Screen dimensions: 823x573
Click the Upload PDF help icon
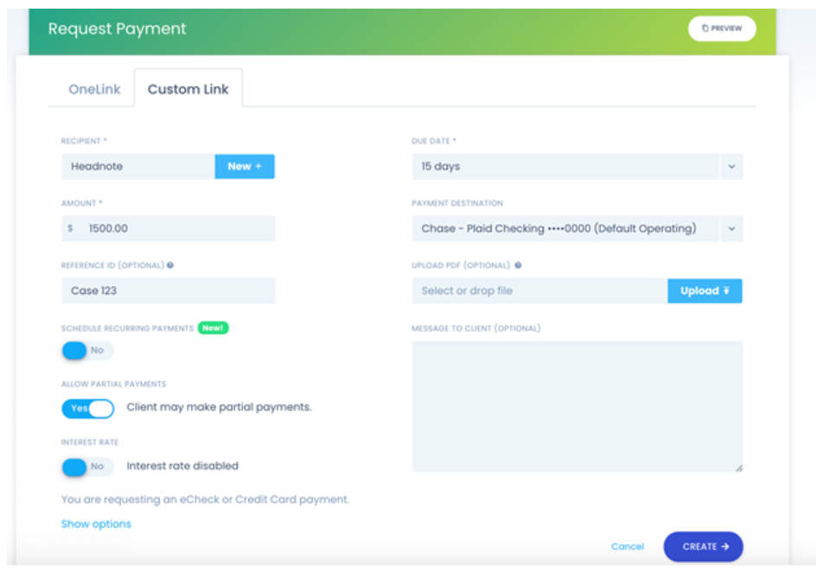518,265
